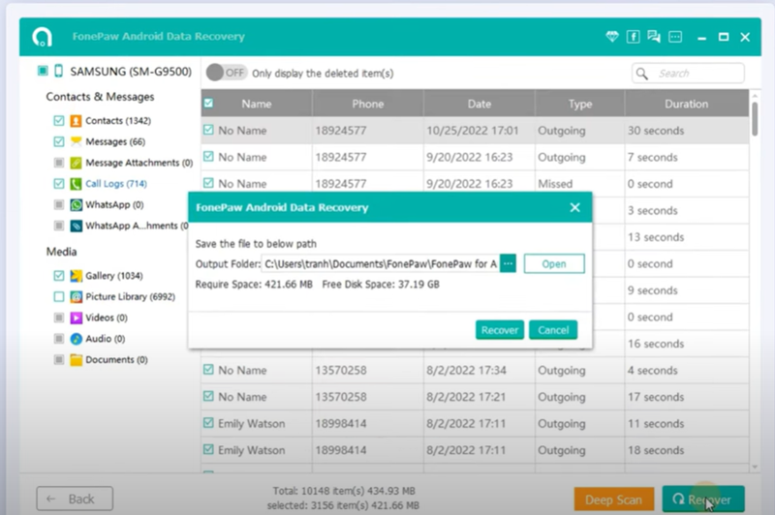Check the Picture Library (6992) checkbox
Viewport: 775px width, 515px height.
[59, 297]
